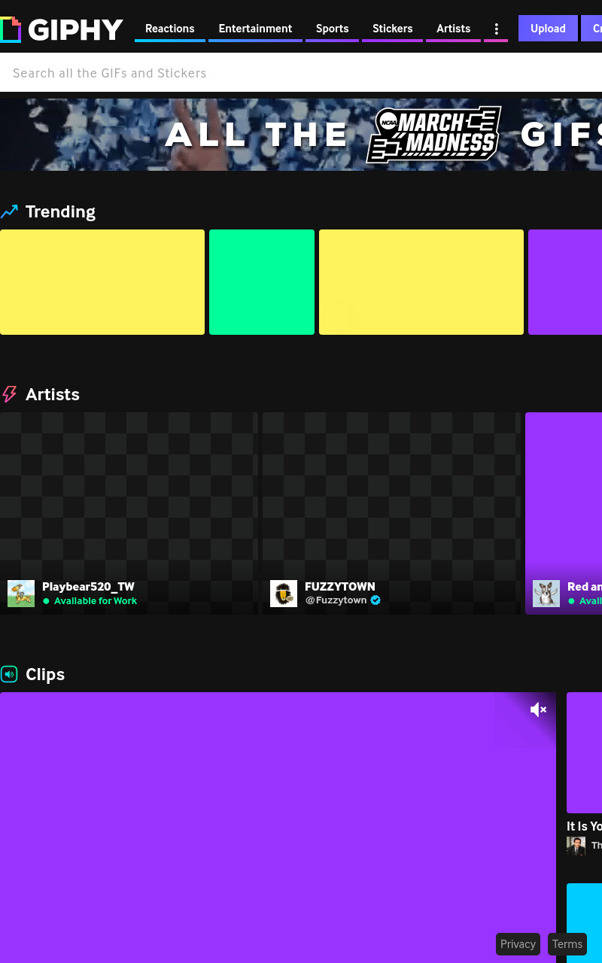Image resolution: width=602 pixels, height=963 pixels.
Task: Focus the Search all the GIFs and Stickers field
Action: [x=301, y=73]
